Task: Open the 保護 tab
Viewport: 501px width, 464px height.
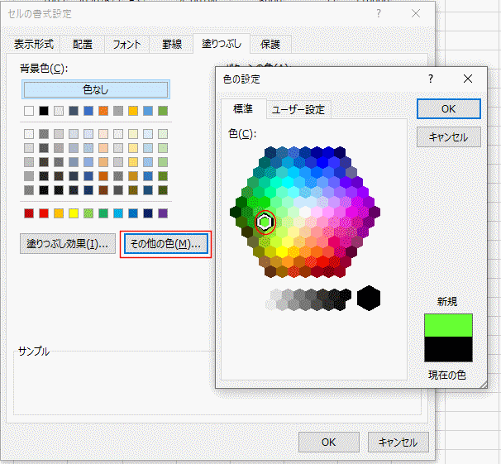Action: coord(270,45)
